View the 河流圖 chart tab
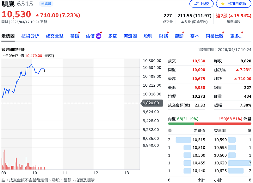Image resolution: width=253 pixels, height=183 pixels. pos(131,36)
